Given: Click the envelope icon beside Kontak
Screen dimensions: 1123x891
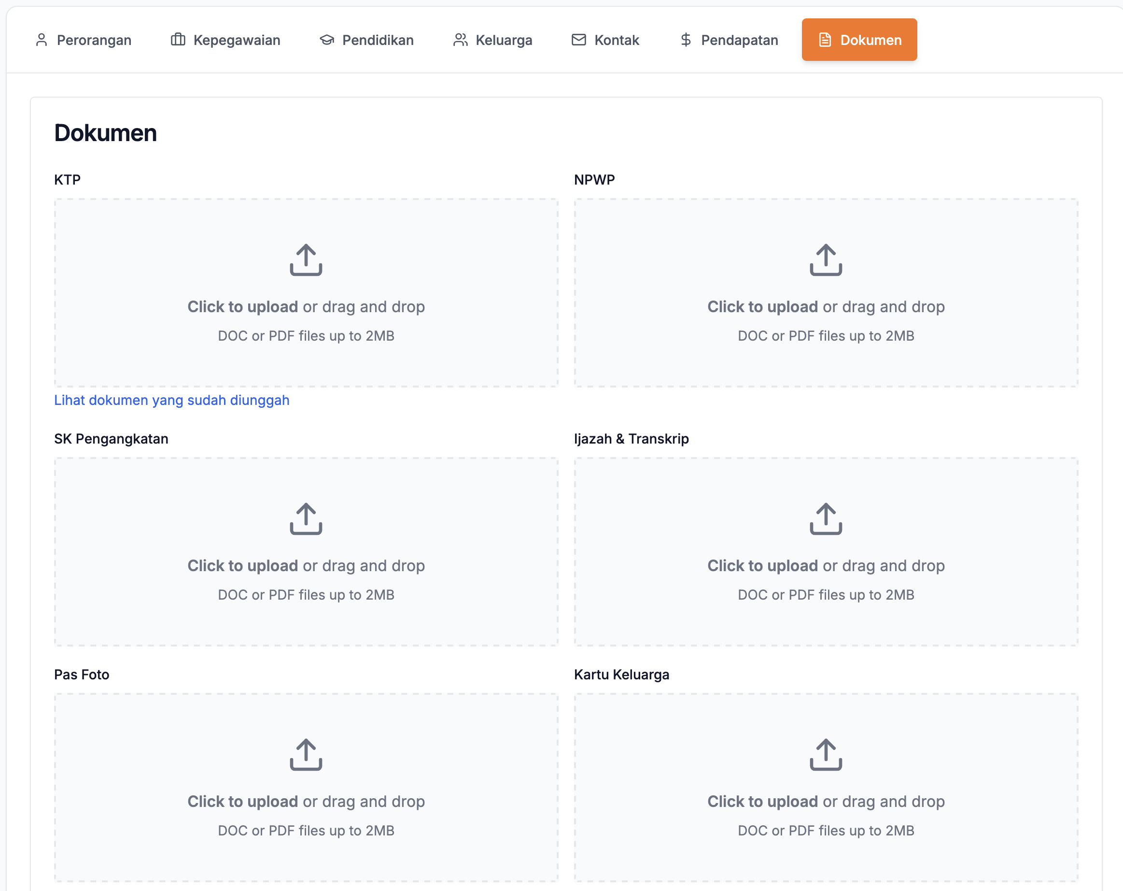Looking at the screenshot, I should click(579, 40).
